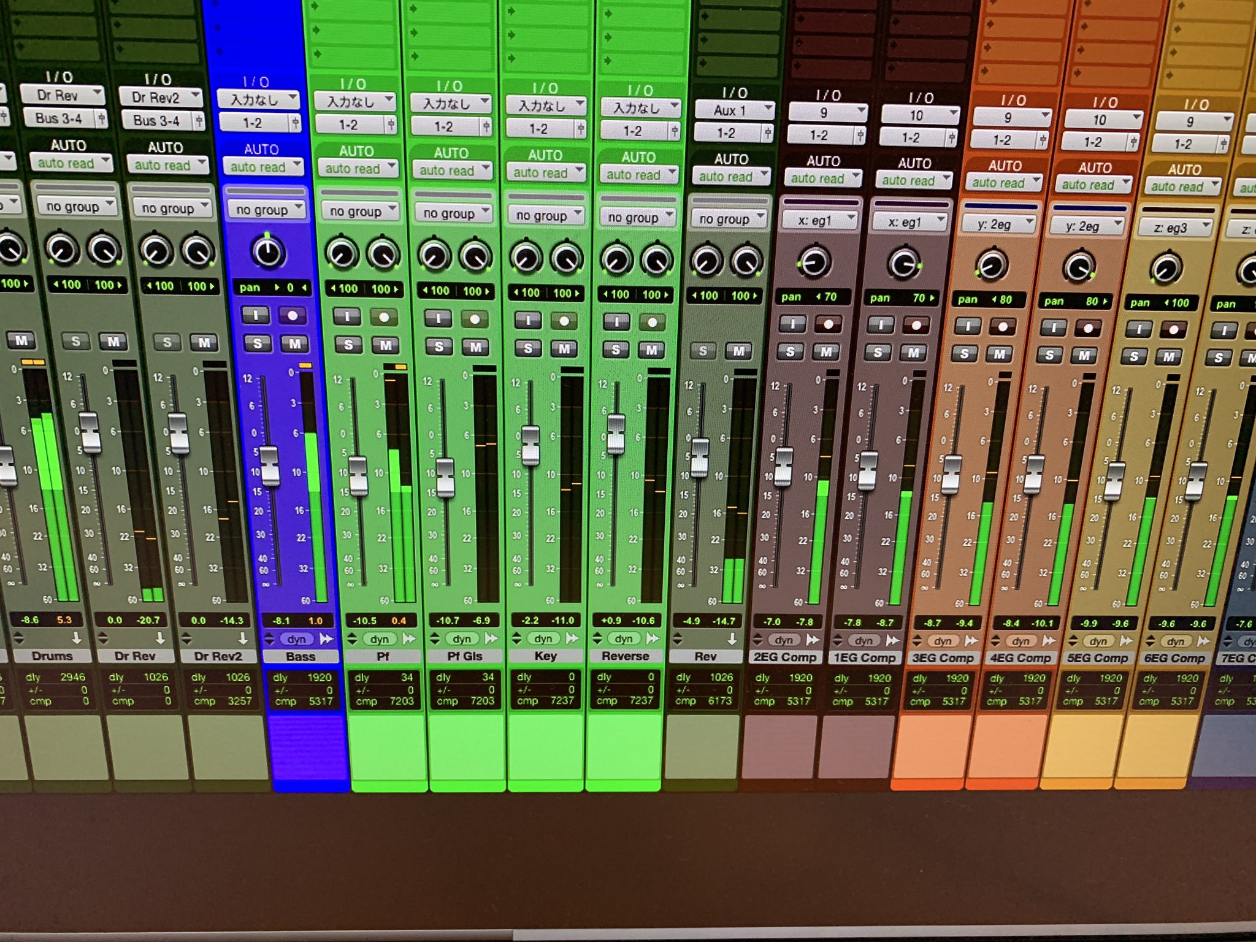Open the Aux 1 input selector on Rev track
Image resolution: width=1256 pixels, height=942 pixels.
click(x=734, y=110)
